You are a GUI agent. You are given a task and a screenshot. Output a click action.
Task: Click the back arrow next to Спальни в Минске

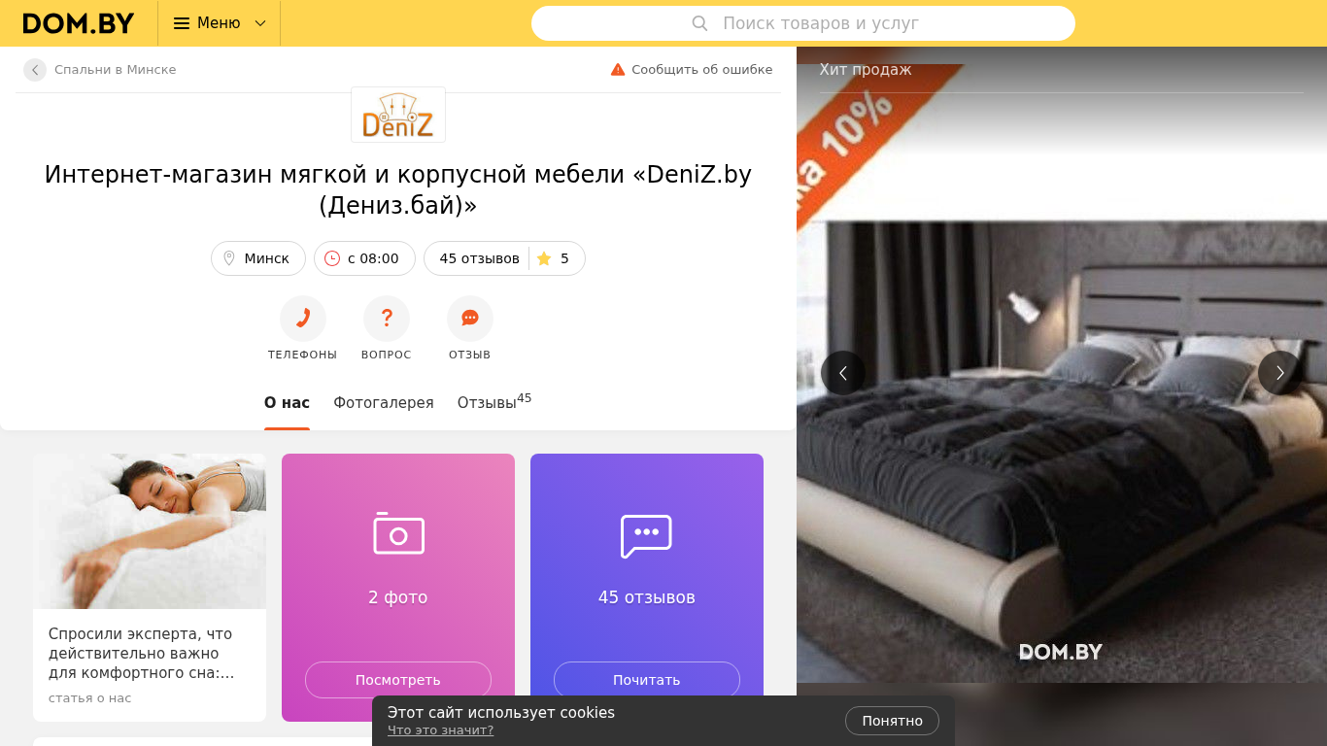click(35, 70)
